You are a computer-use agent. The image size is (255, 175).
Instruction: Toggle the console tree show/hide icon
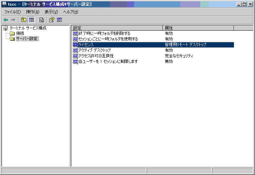(x=32, y=20)
